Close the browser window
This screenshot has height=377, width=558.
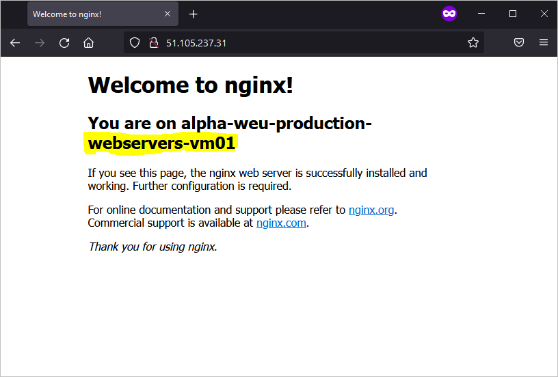[544, 14]
